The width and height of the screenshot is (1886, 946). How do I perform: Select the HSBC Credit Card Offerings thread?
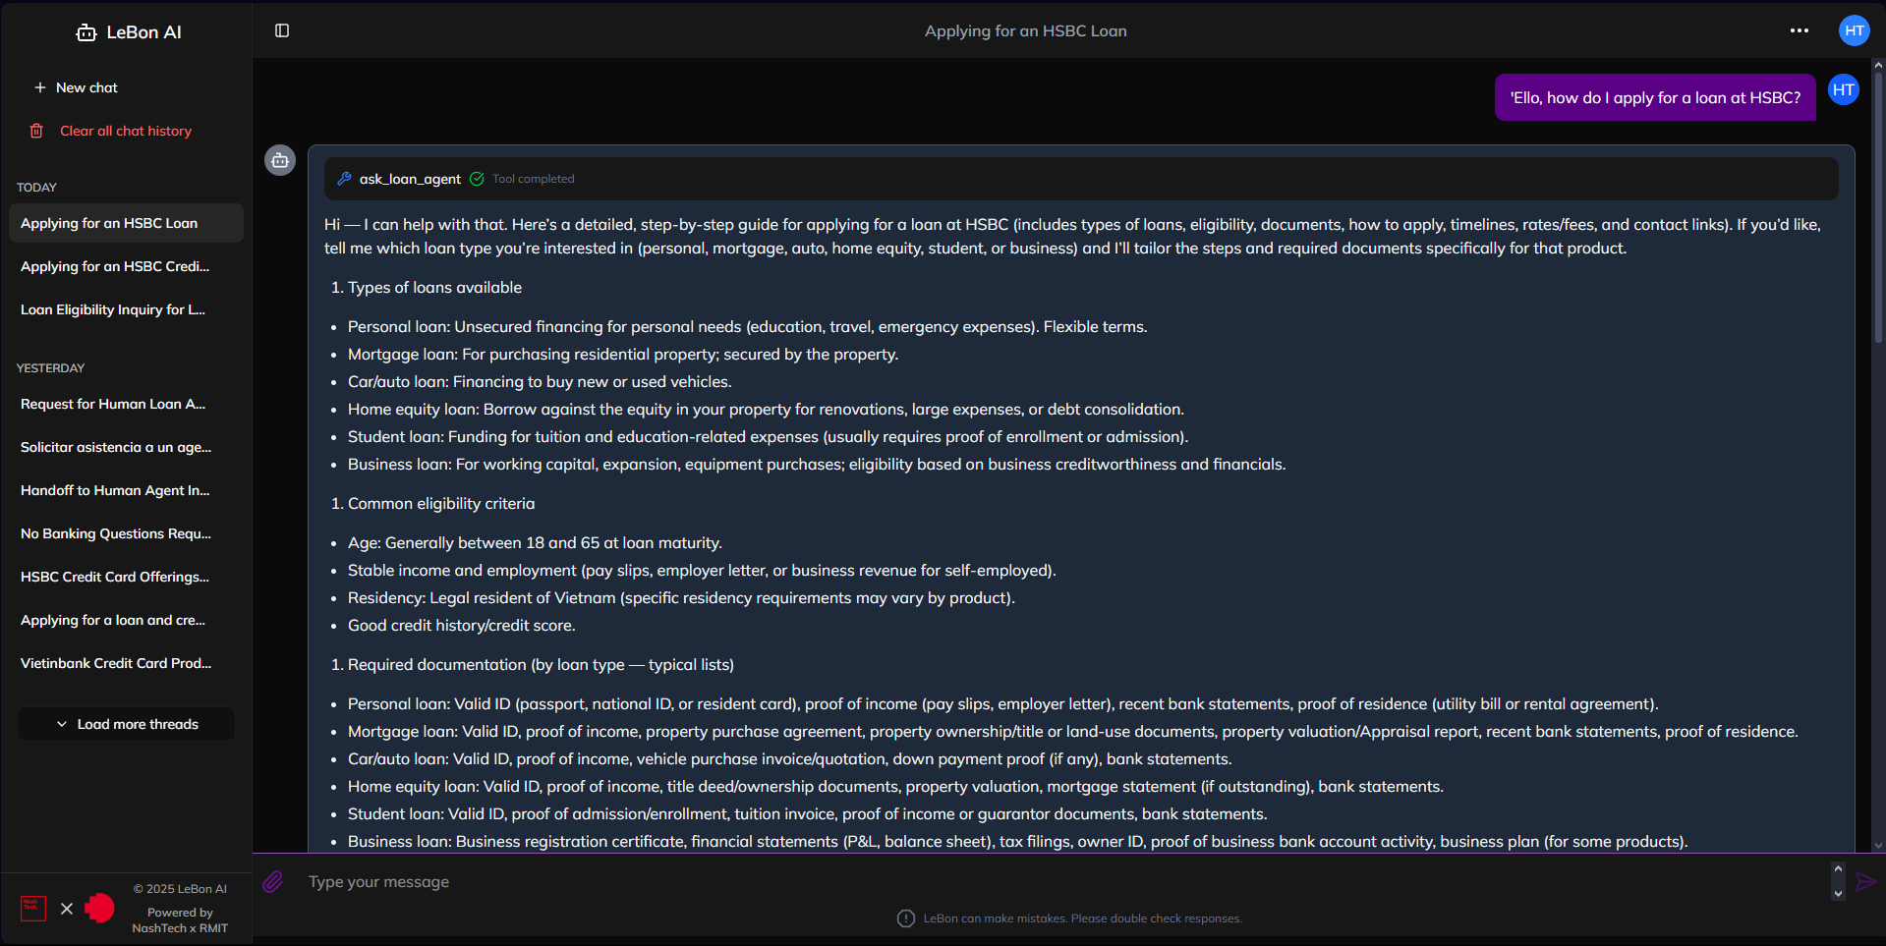(x=115, y=577)
